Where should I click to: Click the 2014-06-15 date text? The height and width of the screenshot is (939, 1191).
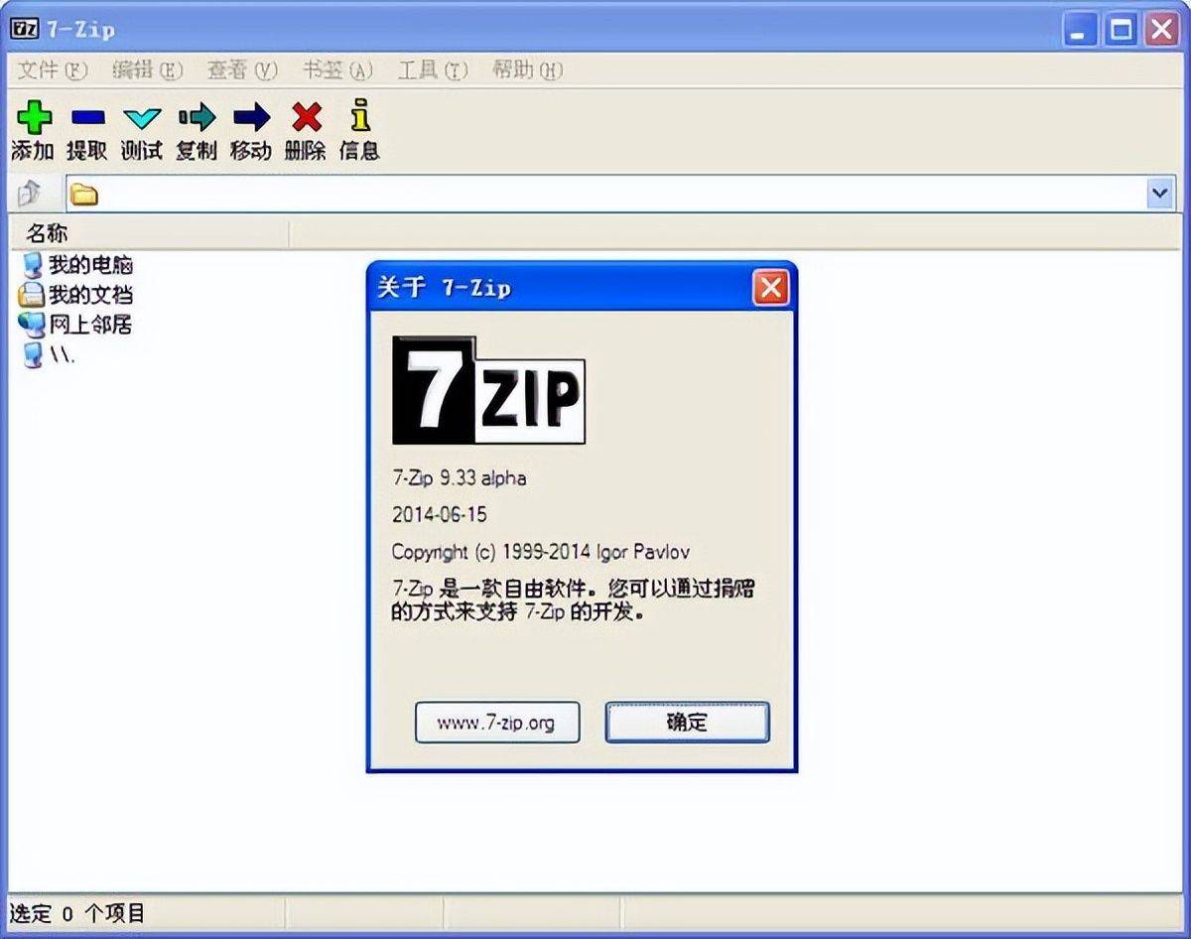point(440,515)
